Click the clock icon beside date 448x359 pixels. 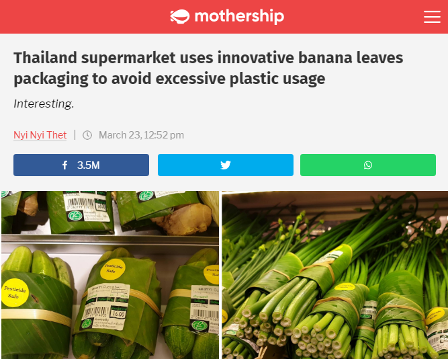[x=87, y=135]
